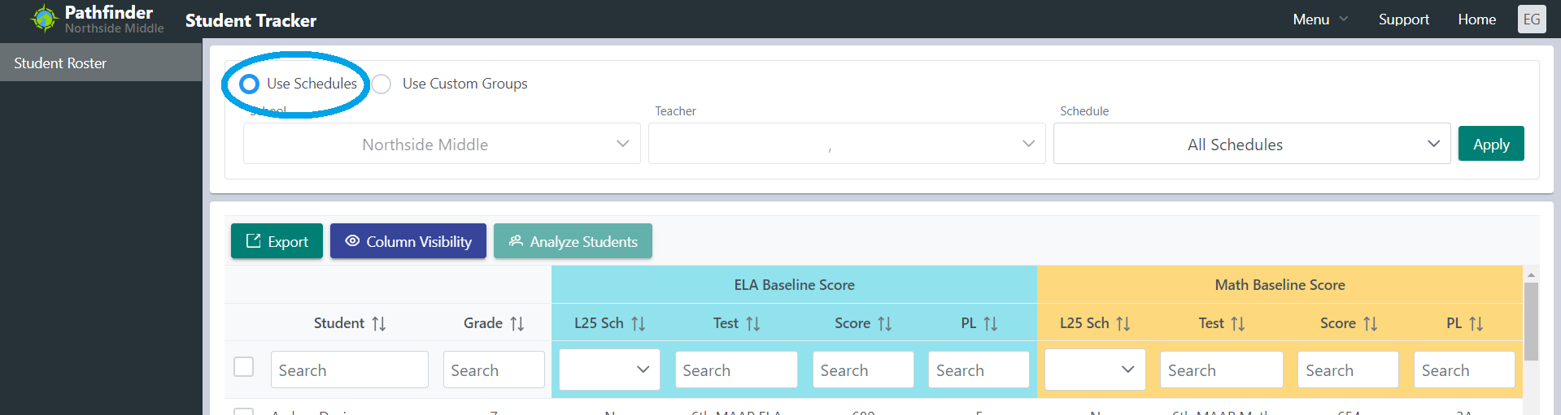Click the Student search field
Viewport: 1561px width, 415px height.
(350, 370)
